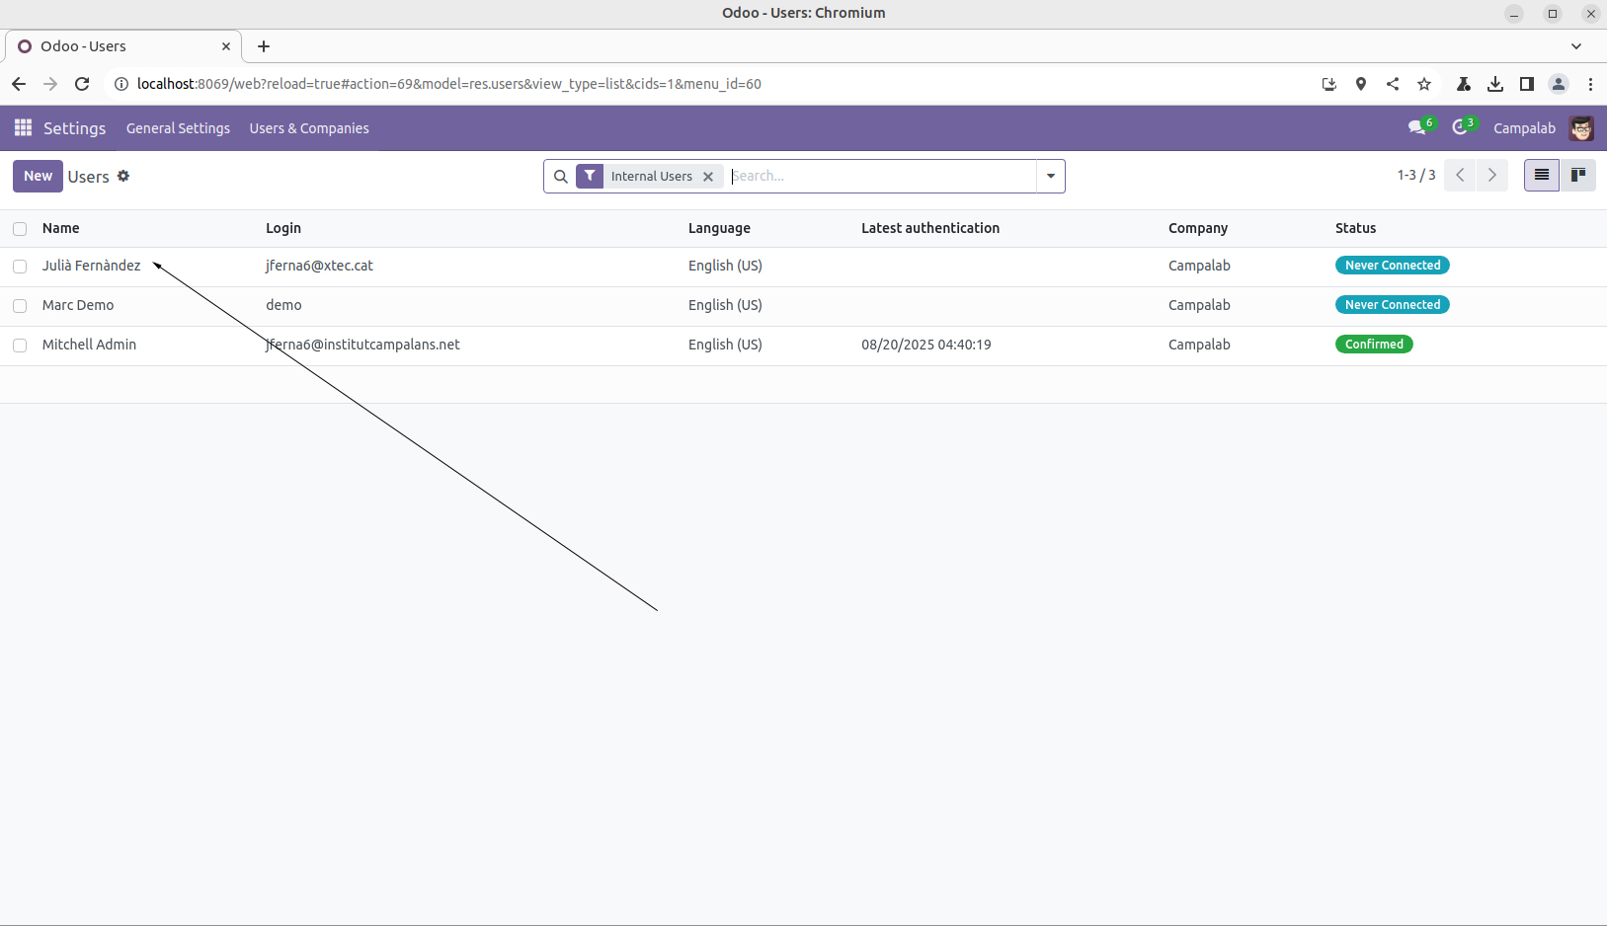Screen dimensions: 1607x926
Task: Reload the browser page
Action: coord(82,84)
